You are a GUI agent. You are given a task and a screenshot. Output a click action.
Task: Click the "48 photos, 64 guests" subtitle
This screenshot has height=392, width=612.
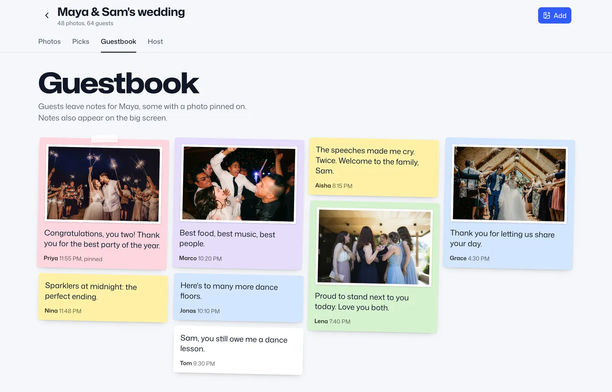pos(85,23)
